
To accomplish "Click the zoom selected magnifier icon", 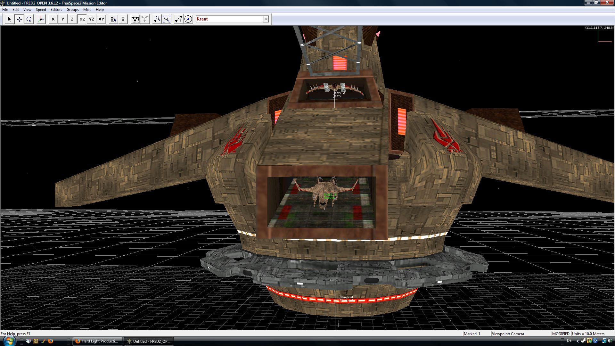I will click(x=157, y=19).
